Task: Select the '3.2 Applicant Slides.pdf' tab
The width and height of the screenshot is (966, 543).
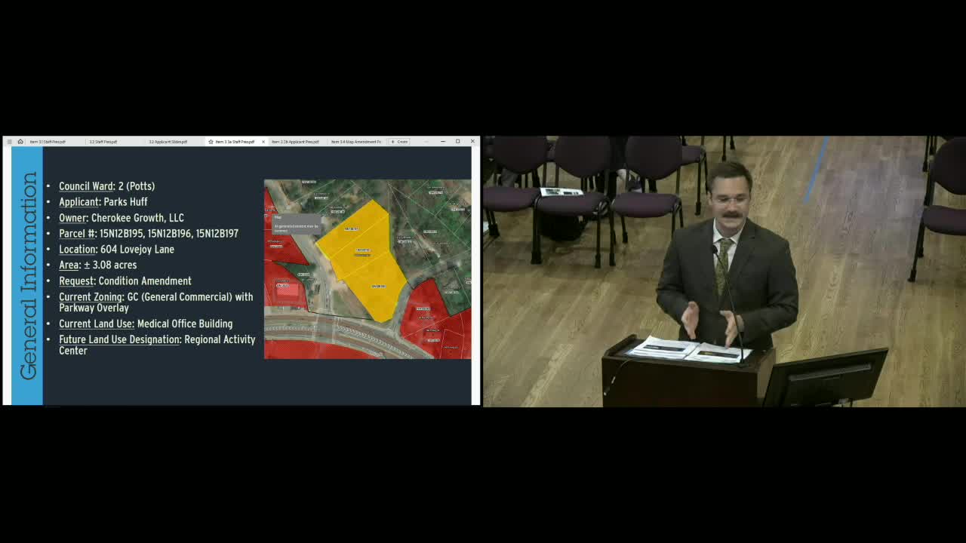Action: (168, 142)
